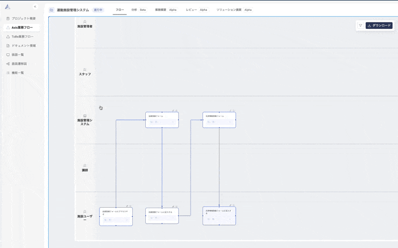398x248 pixels.
Task: Click the edit pencil above 決済情報登録フォームに記入する node
Action: [230, 205]
